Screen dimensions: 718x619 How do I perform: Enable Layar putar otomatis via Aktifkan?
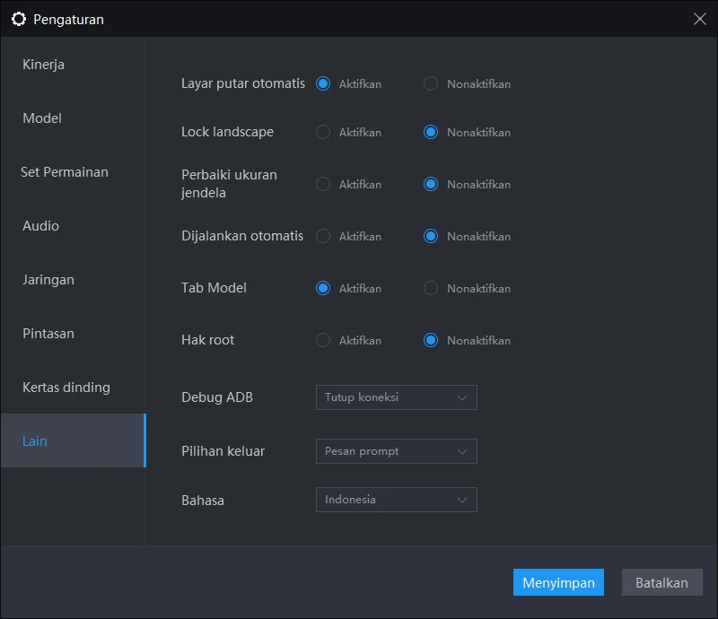(323, 83)
